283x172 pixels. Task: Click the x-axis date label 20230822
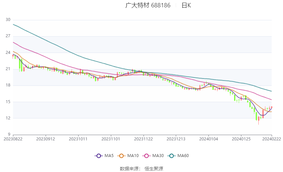(x=13, y=139)
